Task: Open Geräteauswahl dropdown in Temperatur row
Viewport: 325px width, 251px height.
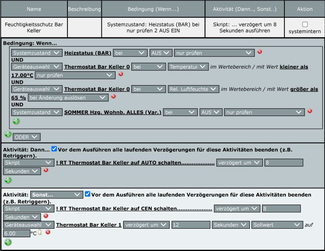Action: click(x=37, y=67)
